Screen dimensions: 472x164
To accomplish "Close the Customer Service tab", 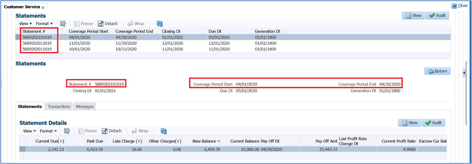I will tap(43, 7).
